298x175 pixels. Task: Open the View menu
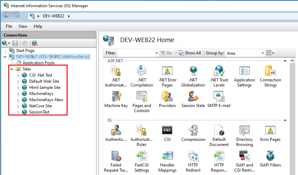click(23, 26)
